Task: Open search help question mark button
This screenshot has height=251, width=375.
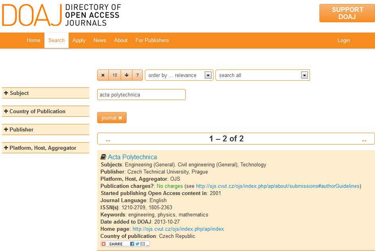Action: 138,75
